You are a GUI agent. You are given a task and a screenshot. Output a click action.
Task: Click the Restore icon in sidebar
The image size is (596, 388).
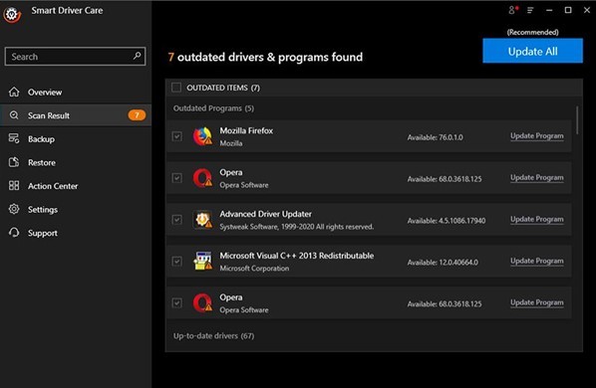(x=14, y=162)
